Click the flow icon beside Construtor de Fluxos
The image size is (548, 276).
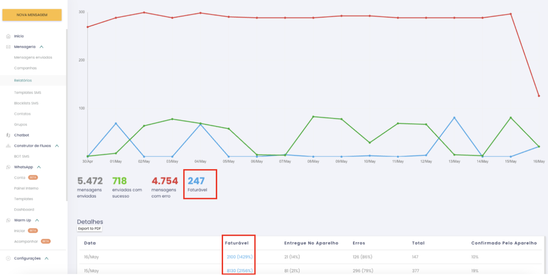[8, 146]
